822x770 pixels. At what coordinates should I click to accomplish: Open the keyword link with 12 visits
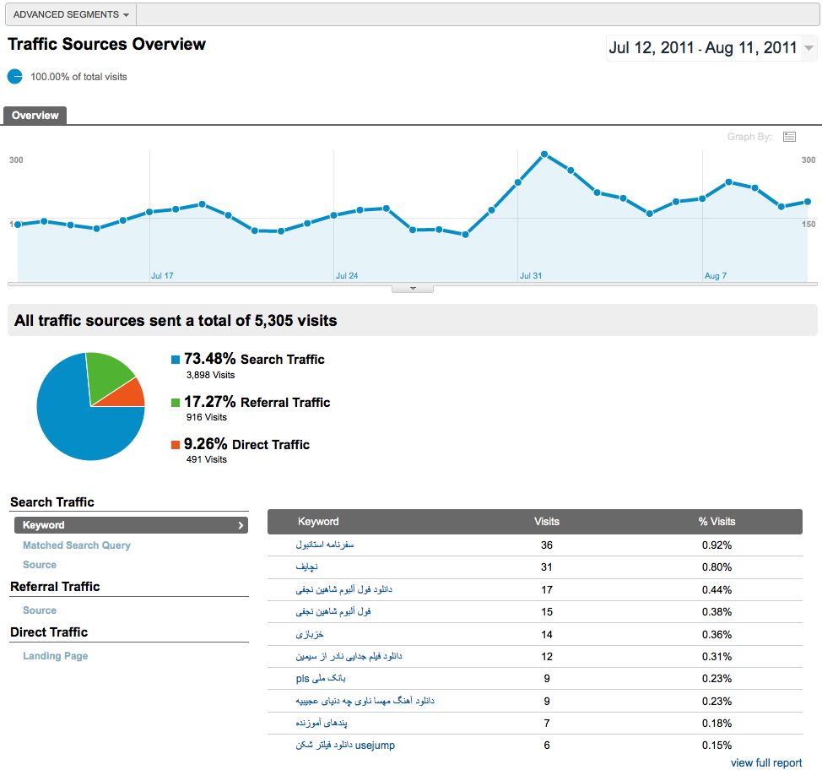349,656
